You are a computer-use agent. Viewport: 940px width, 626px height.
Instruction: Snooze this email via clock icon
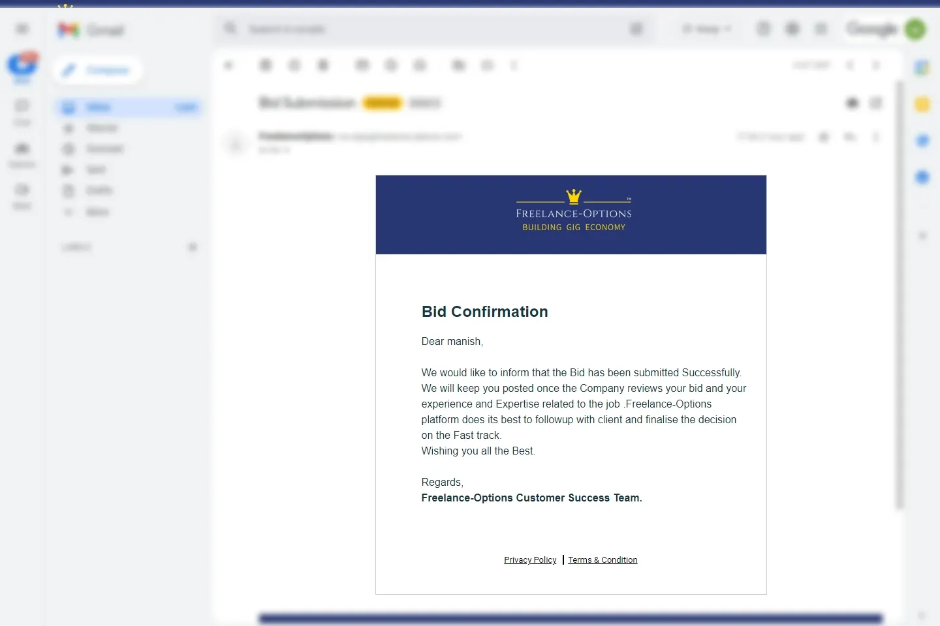(x=391, y=65)
